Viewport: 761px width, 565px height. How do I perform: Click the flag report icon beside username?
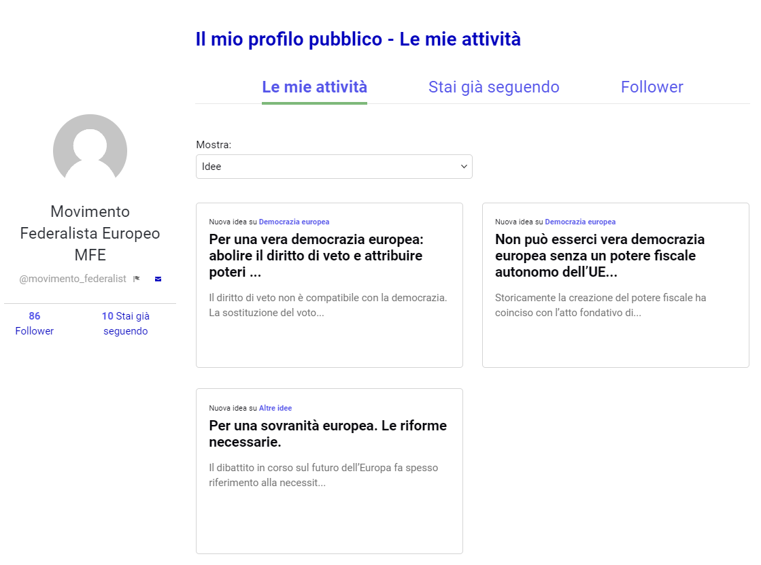[x=137, y=279]
